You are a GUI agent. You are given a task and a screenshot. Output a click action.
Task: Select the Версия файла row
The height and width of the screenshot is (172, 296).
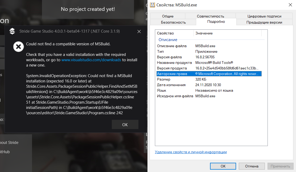[x=209, y=57]
